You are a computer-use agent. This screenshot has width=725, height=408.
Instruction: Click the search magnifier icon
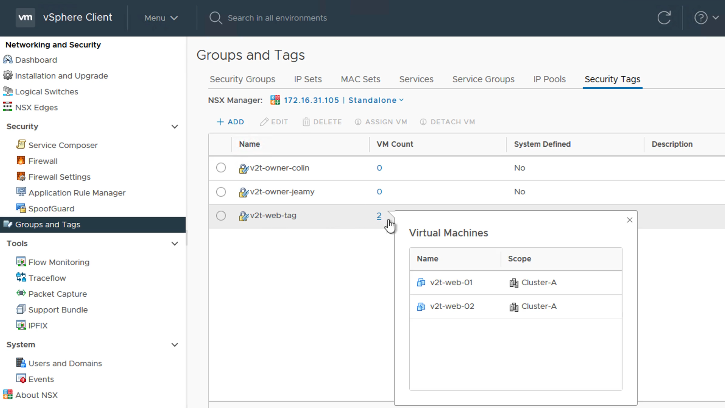pyautogui.click(x=215, y=18)
